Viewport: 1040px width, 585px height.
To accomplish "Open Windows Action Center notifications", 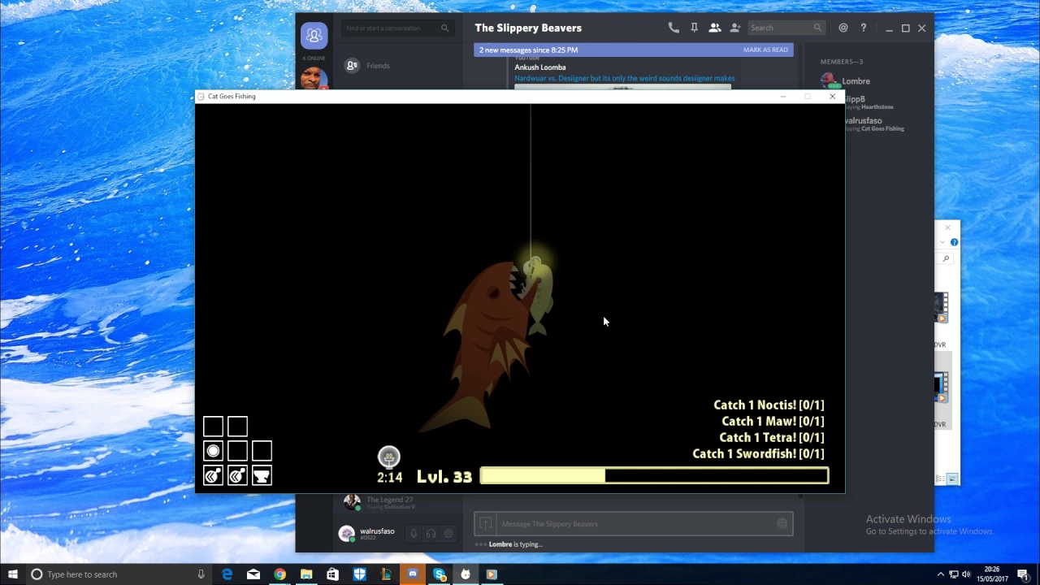I will [1023, 574].
